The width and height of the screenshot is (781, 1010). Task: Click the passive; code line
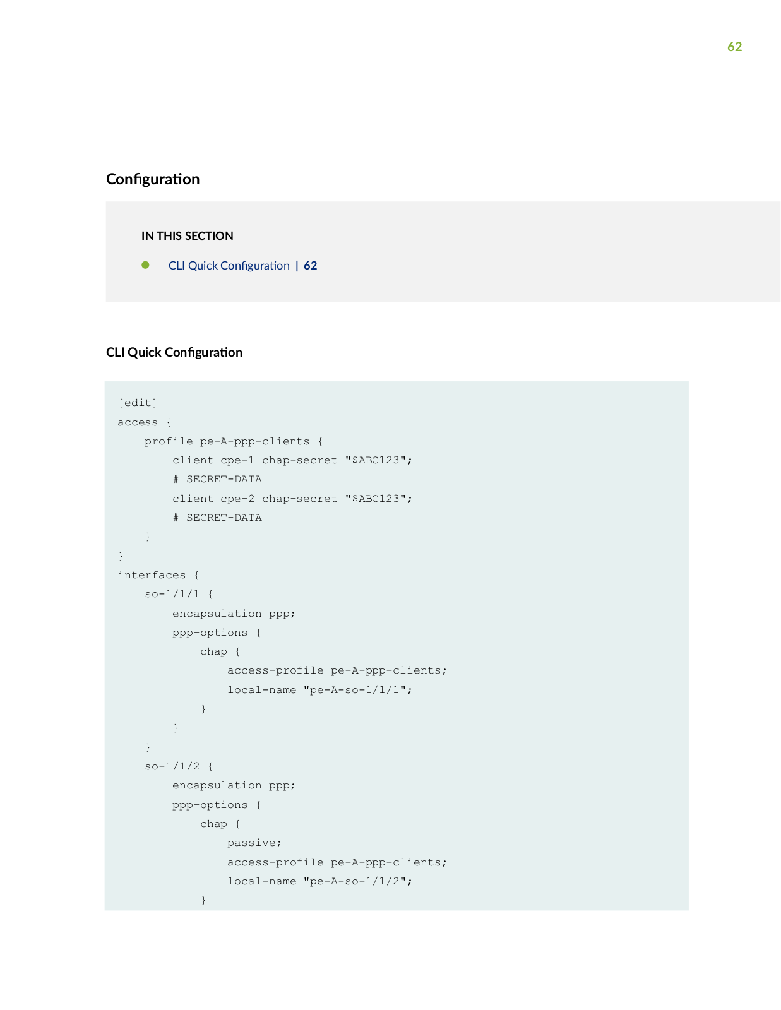pos(254,843)
